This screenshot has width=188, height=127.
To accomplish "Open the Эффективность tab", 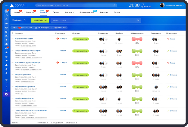I will tap(87, 12).
